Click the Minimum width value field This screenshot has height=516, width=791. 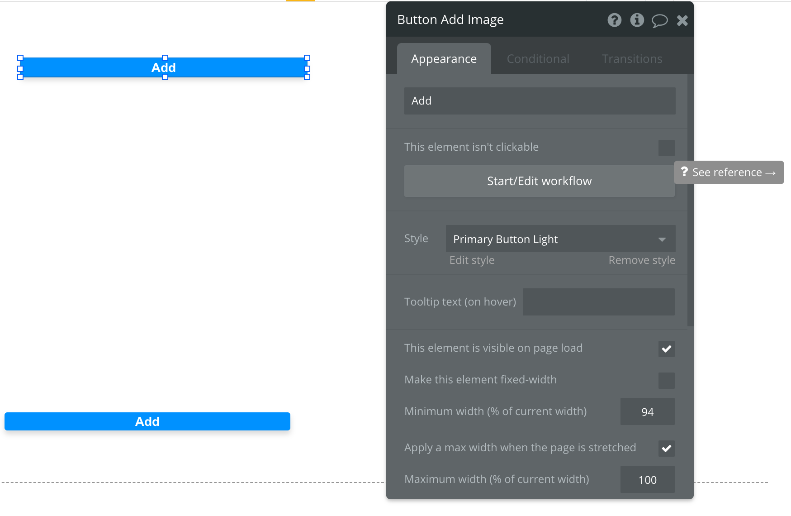[647, 412]
